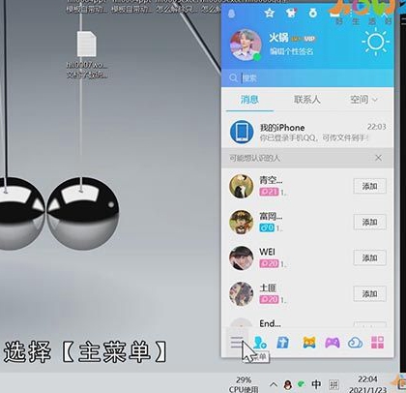
Task: Click the add friend icon in bottom bar
Action: click(260, 343)
